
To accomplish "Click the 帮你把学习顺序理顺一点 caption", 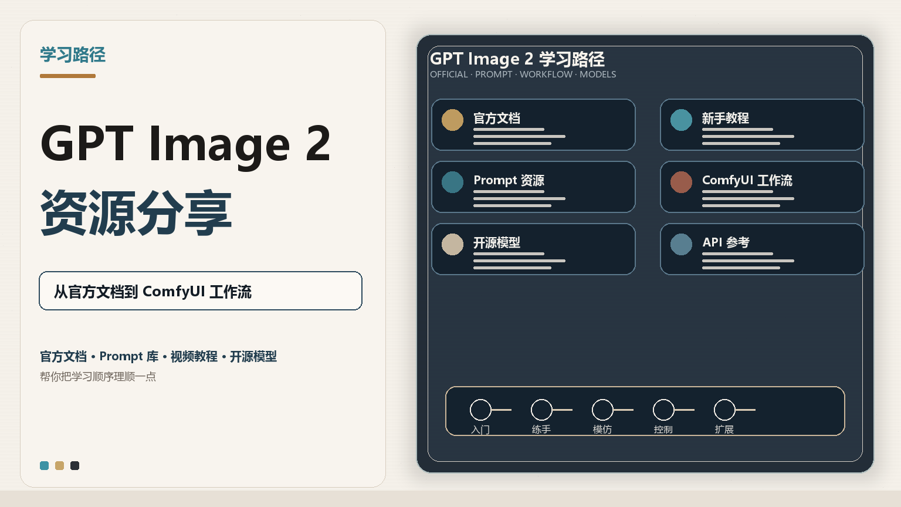I will [98, 376].
